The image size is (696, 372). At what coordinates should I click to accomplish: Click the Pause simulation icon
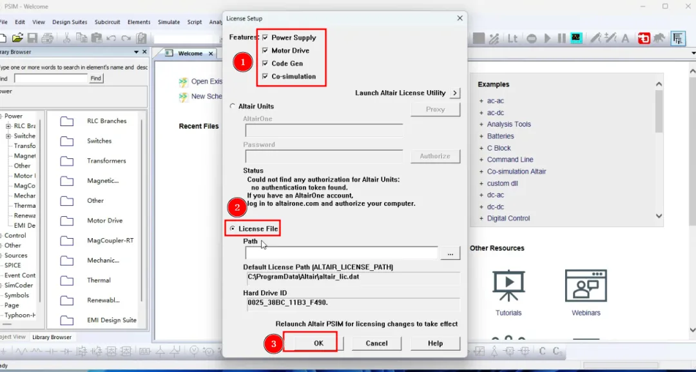pos(561,39)
